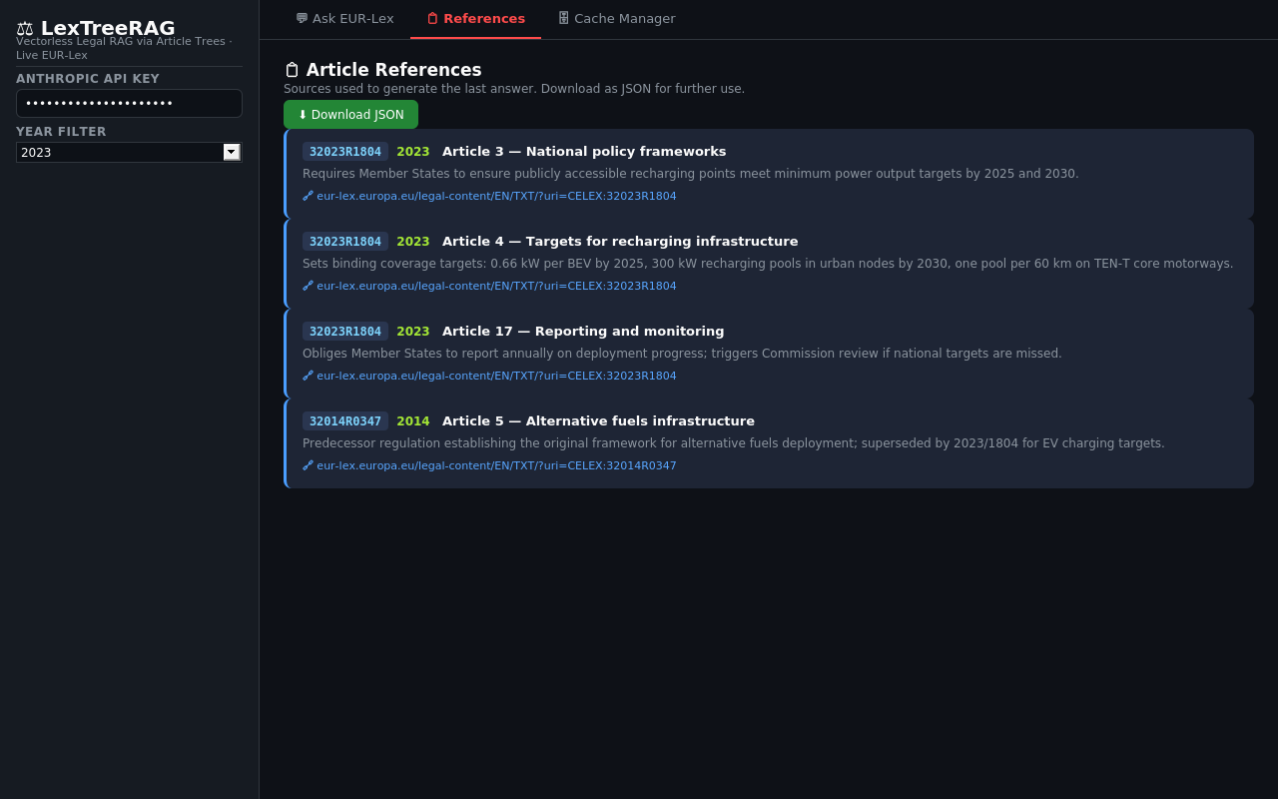Click description starting Sets binding coverage targets
Image resolution: width=1278 pixels, height=799 pixels.
[x=768, y=264]
